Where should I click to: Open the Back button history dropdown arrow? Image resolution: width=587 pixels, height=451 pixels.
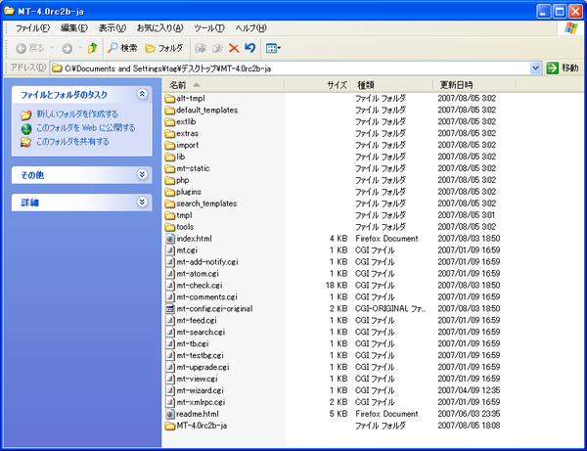point(52,48)
